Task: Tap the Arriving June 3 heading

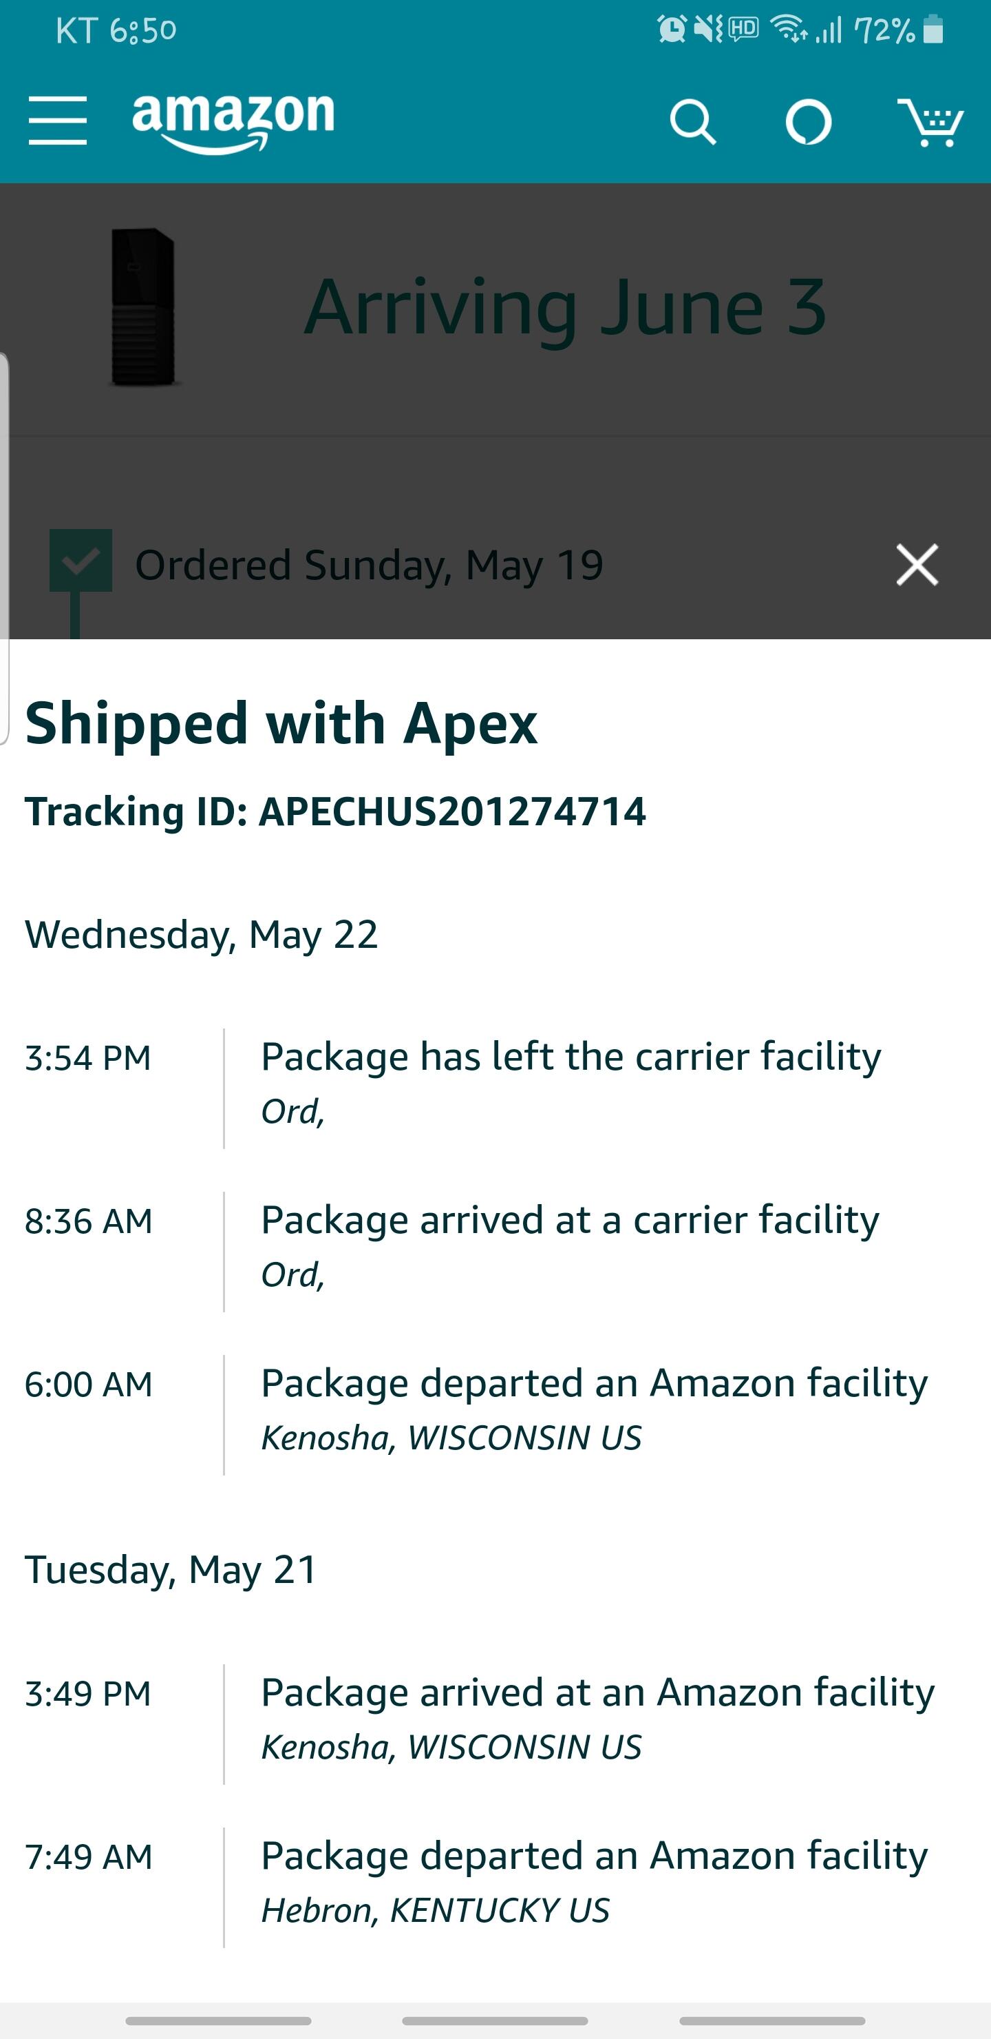Action: 565,307
